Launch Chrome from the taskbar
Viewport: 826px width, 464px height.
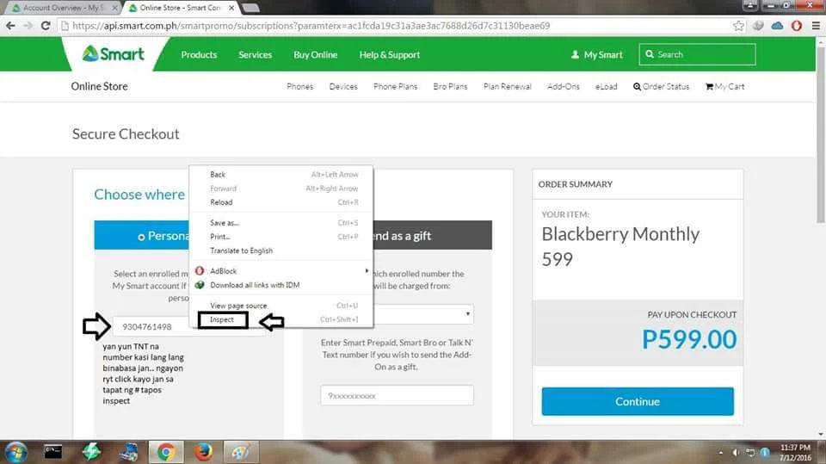click(166, 452)
